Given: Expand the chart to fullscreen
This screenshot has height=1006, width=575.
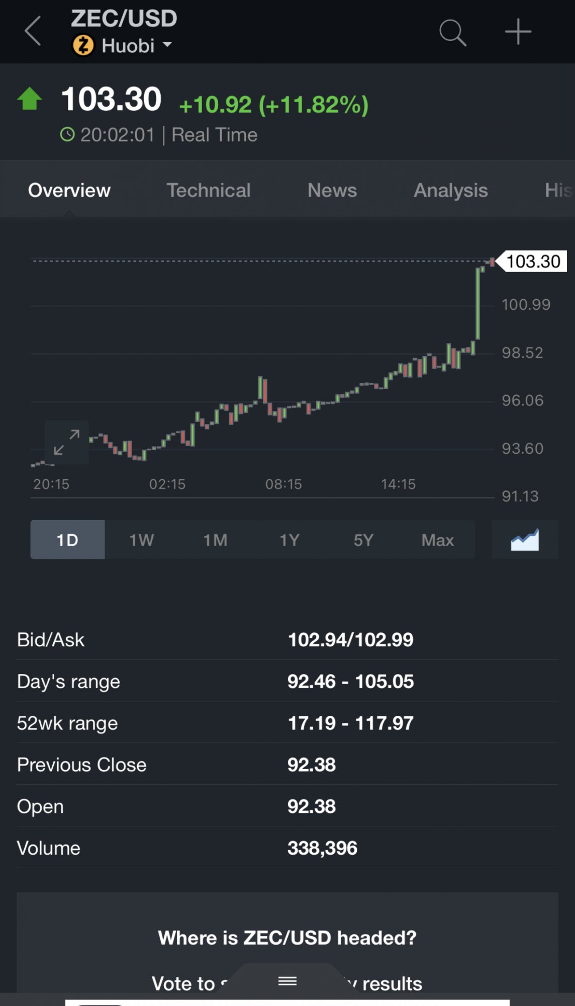Looking at the screenshot, I should coord(67,442).
